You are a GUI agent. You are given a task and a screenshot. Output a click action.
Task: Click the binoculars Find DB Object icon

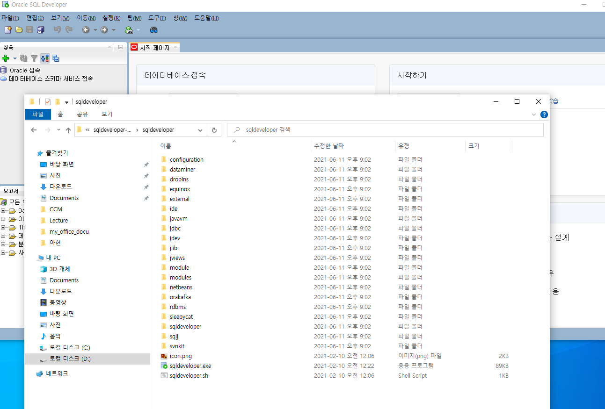(x=153, y=29)
